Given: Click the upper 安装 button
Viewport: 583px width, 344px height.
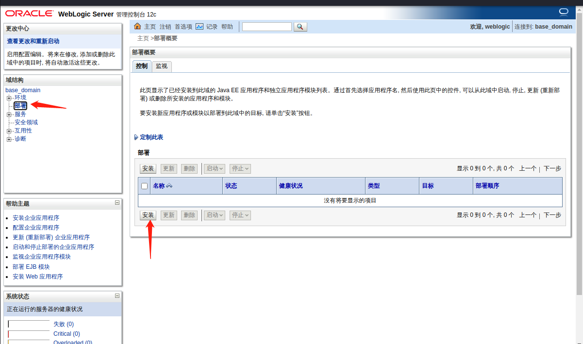Looking at the screenshot, I should [148, 168].
